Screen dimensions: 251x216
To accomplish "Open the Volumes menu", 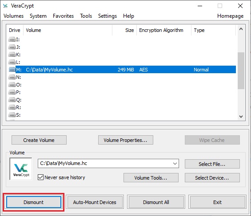I will (x=14, y=16).
